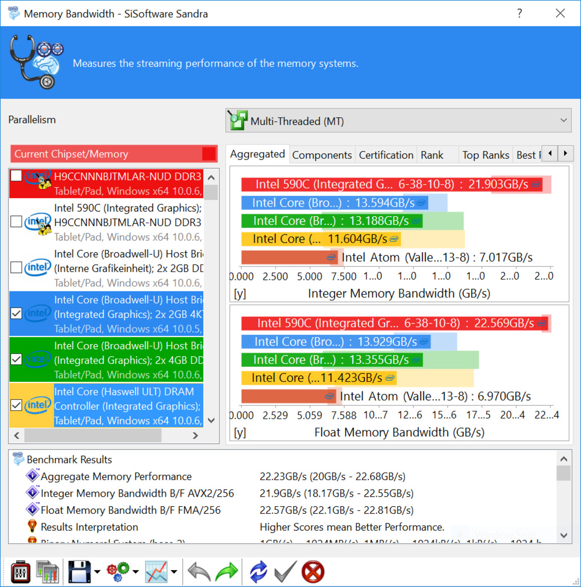
Task: Click the list's scroll down arrow
Action: tap(211, 420)
